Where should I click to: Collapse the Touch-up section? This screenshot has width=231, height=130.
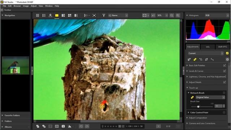(187, 88)
